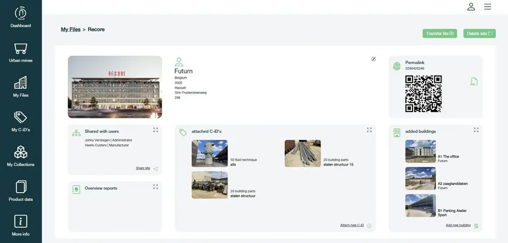
Task: Open the silo C-iD thumbnail
Action: 209,154
